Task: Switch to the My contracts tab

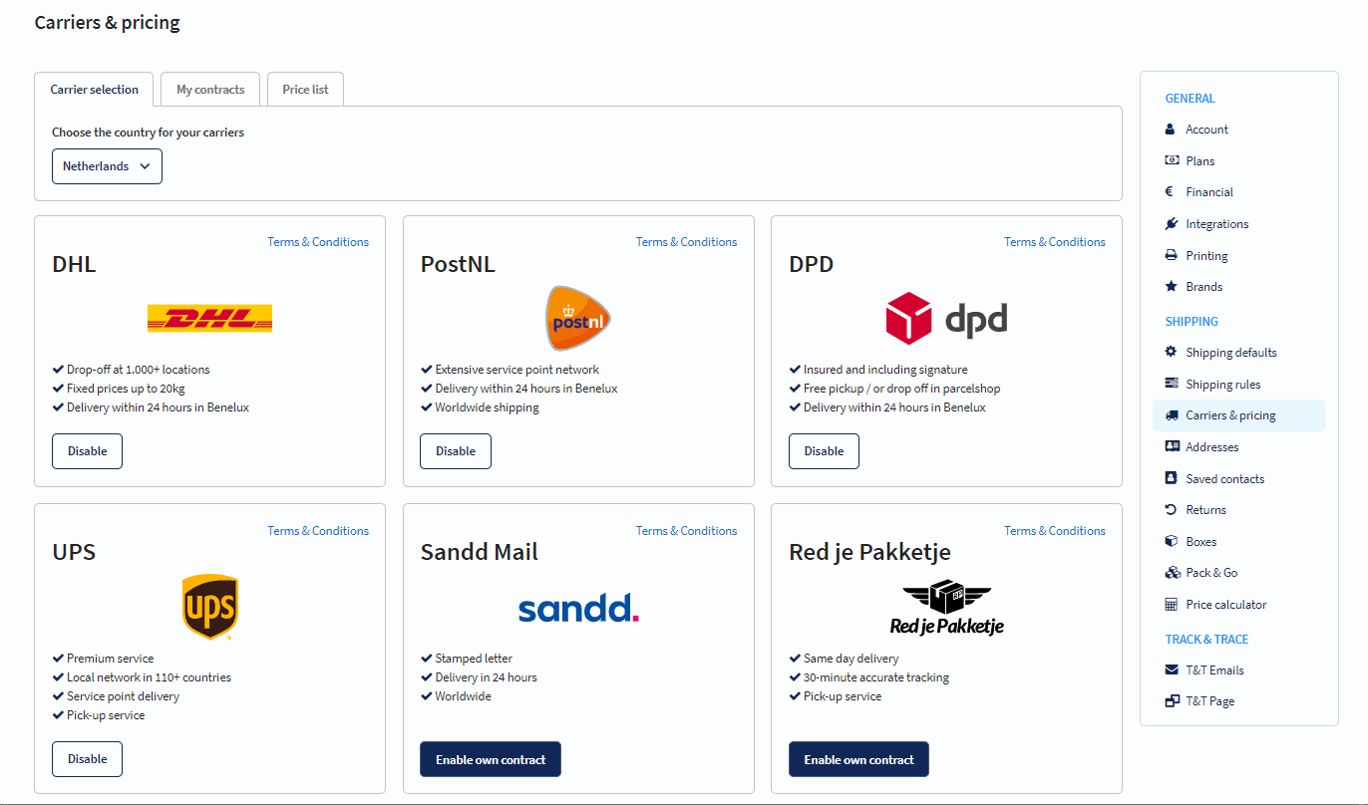Action: (x=210, y=90)
